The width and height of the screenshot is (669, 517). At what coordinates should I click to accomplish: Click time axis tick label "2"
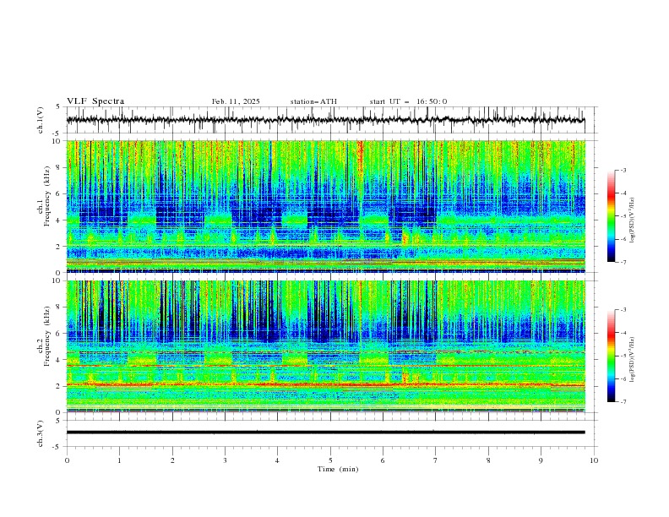[172, 460]
